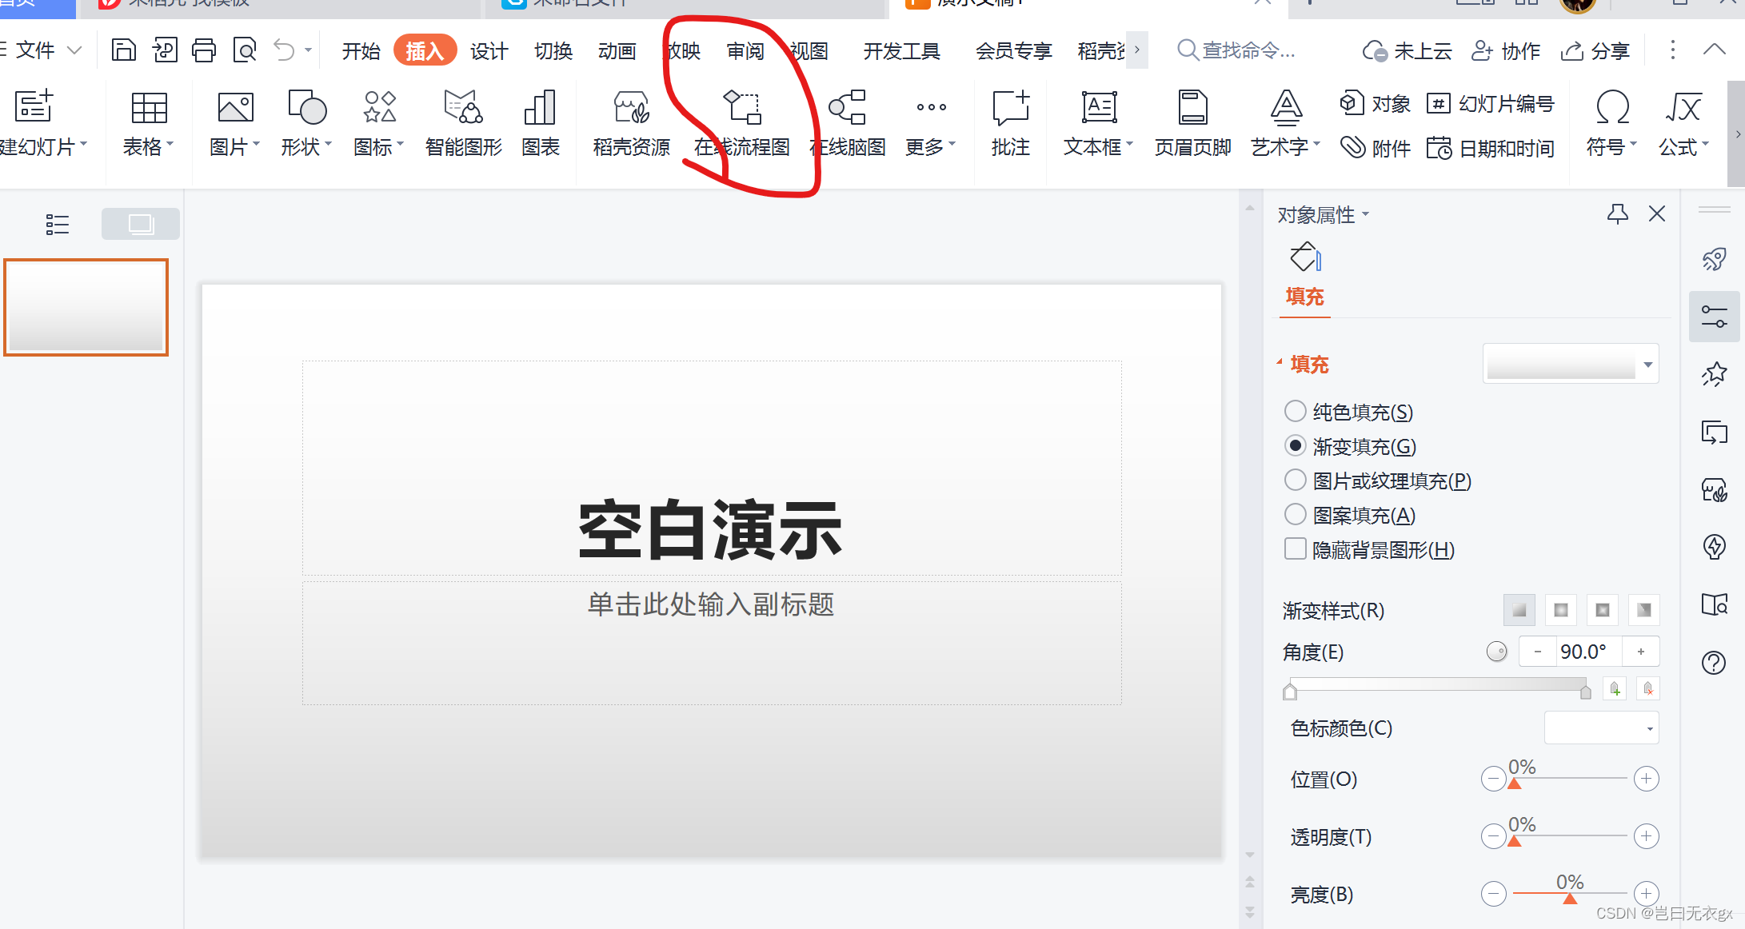The width and height of the screenshot is (1745, 929).
Task: Switch to the design (设计) tab
Action: (x=488, y=51)
